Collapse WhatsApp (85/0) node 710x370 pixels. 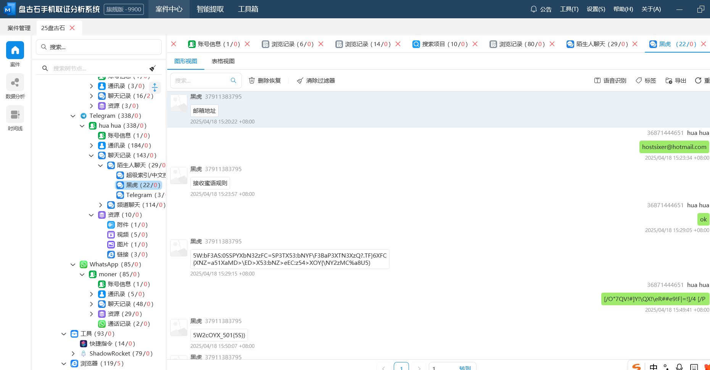click(73, 264)
